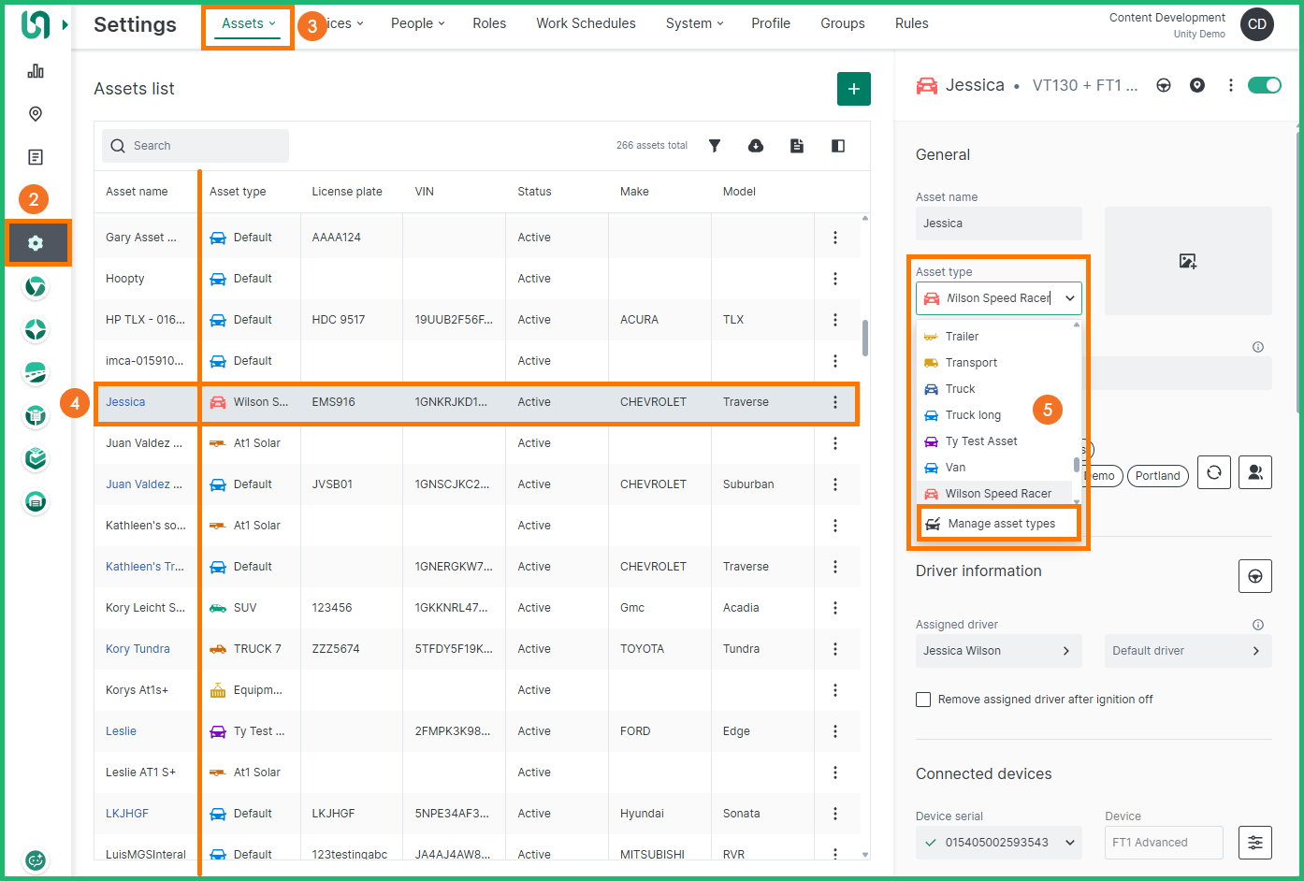Click the green add asset plus button
The image size is (1304, 881).
(x=853, y=89)
